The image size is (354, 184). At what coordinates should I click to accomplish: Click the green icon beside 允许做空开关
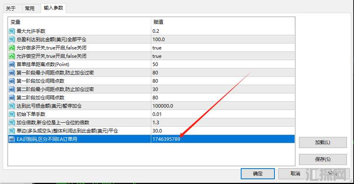[x=12, y=56]
